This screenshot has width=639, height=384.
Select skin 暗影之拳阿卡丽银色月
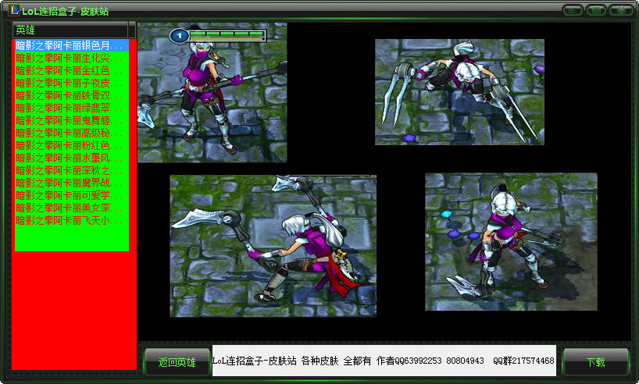(72, 45)
